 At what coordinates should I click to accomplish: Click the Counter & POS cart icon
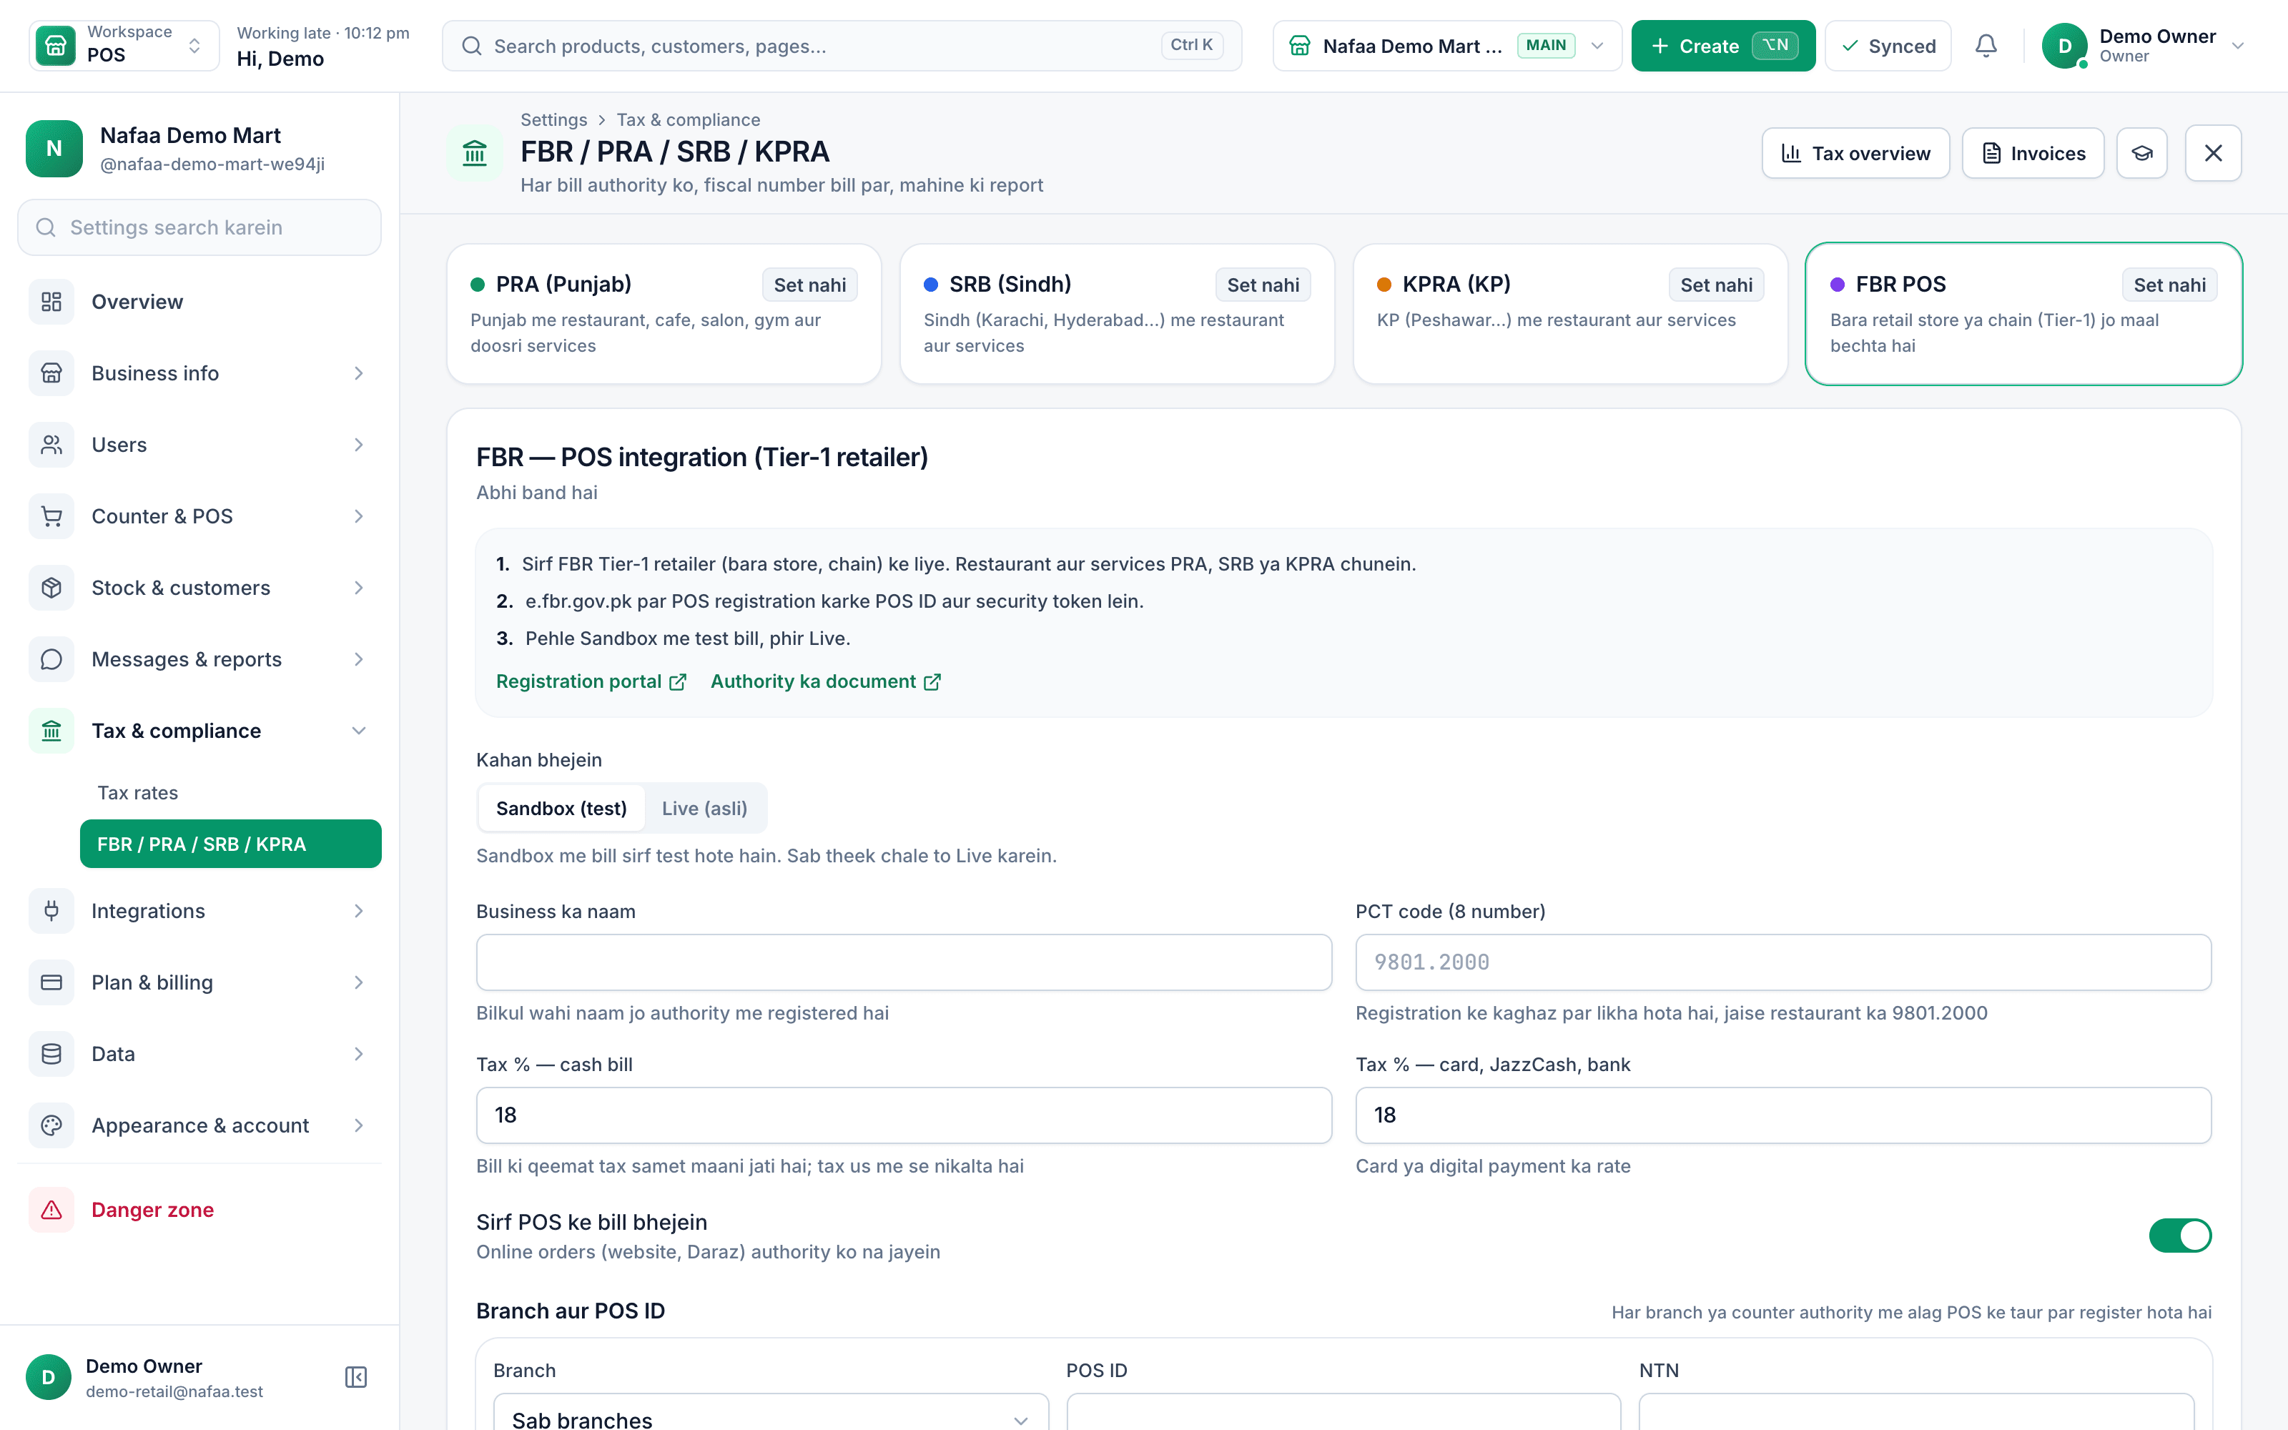pos(51,516)
